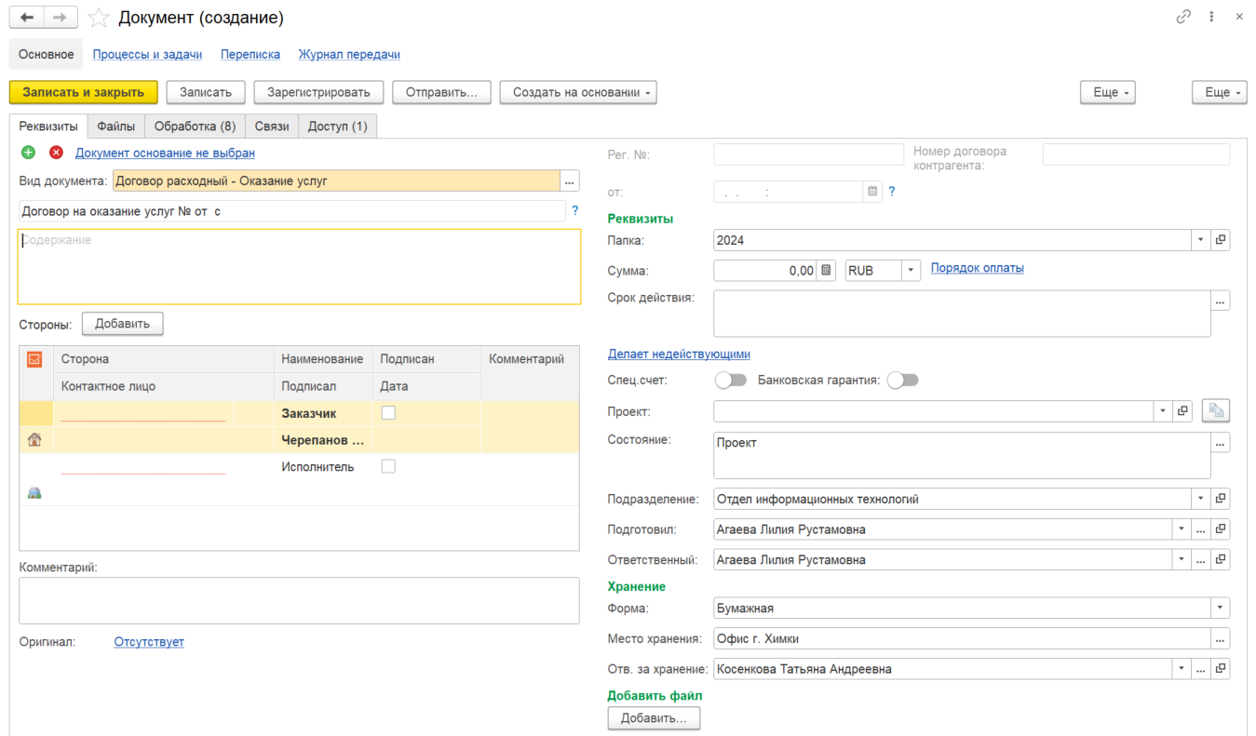
Task: Toggle the Банковская гарантия switch
Action: (x=903, y=380)
